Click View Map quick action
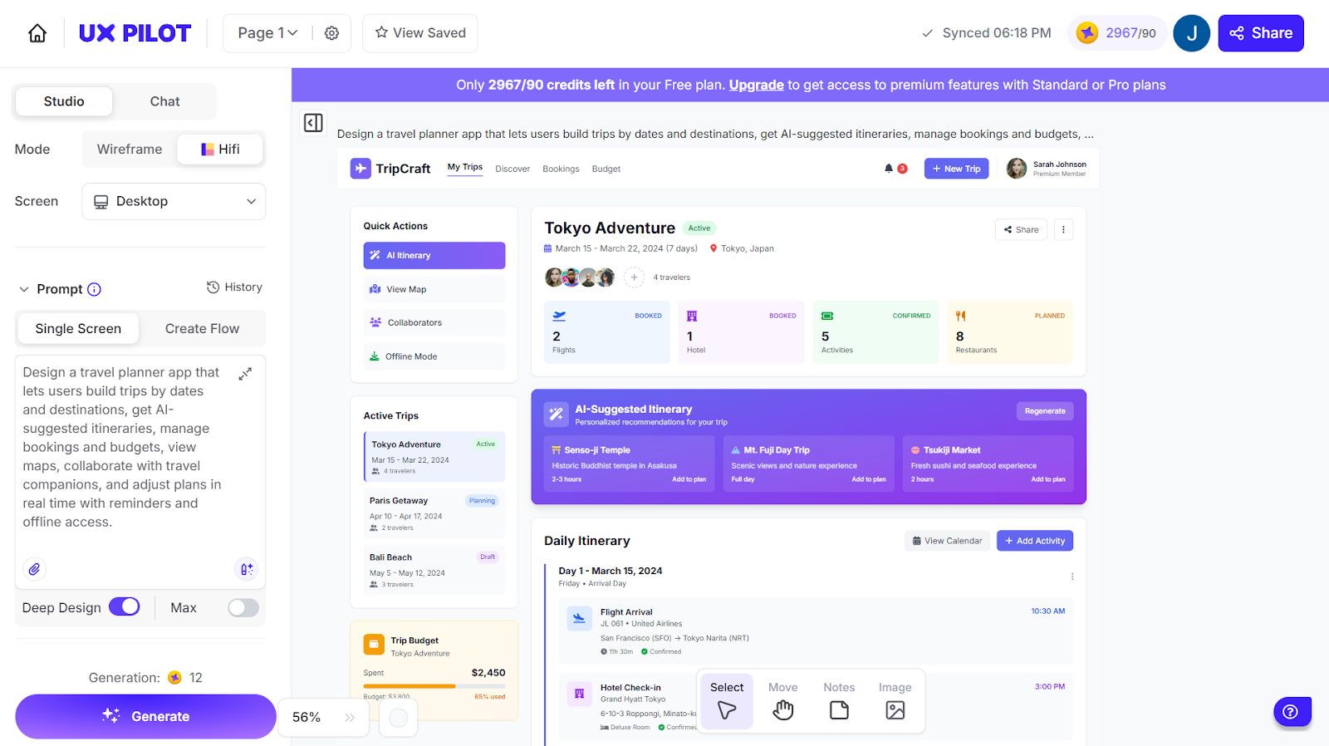 434,289
